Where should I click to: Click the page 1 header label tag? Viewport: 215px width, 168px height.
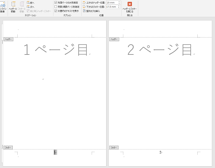click(x=9, y=39)
